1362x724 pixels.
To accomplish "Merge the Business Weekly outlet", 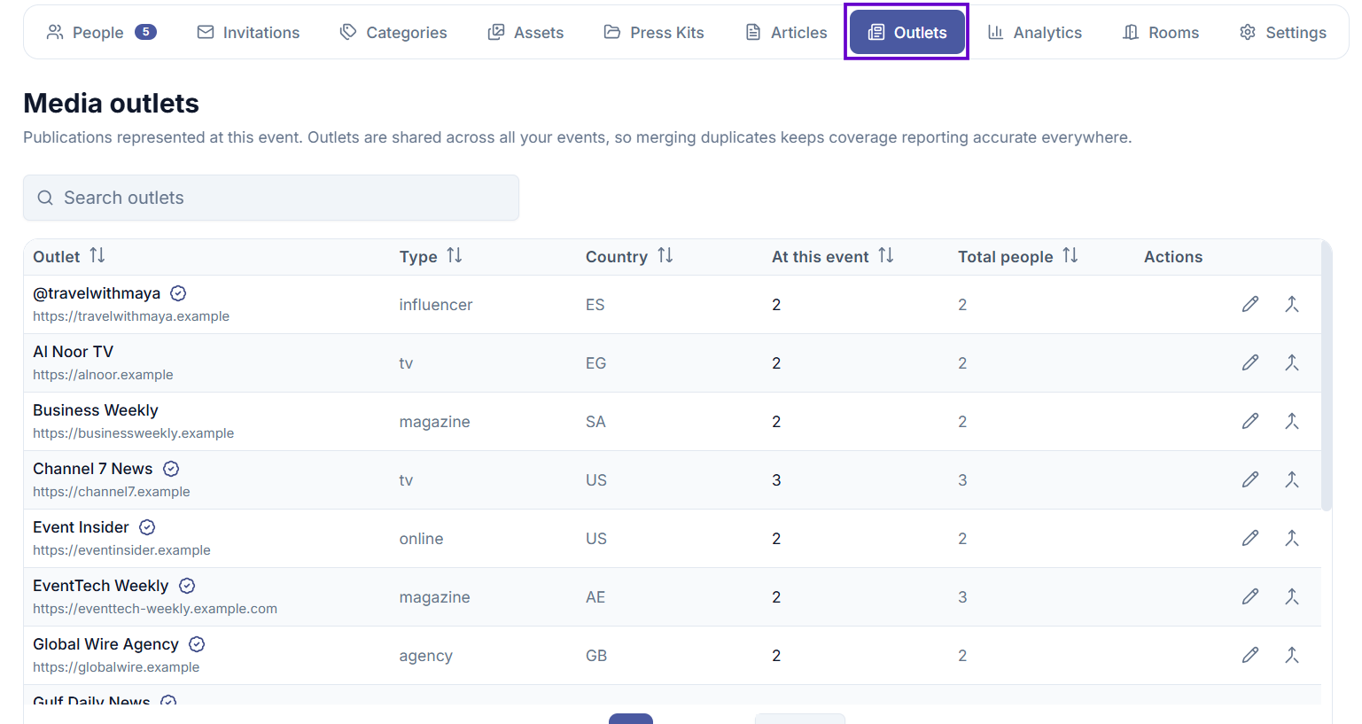I will pyautogui.click(x=1292, y=422).
